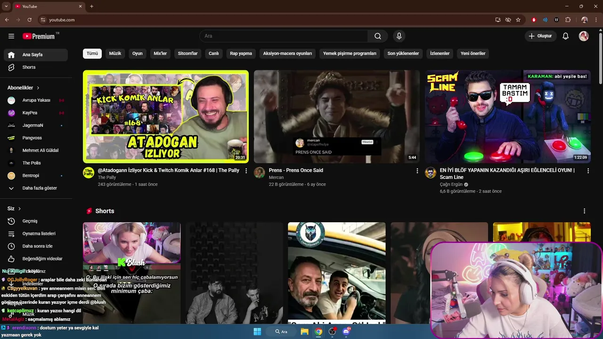Open The Polis channel subscription
Image resolution: width=603 pixels, height=339 pixels.
[36, 163]
